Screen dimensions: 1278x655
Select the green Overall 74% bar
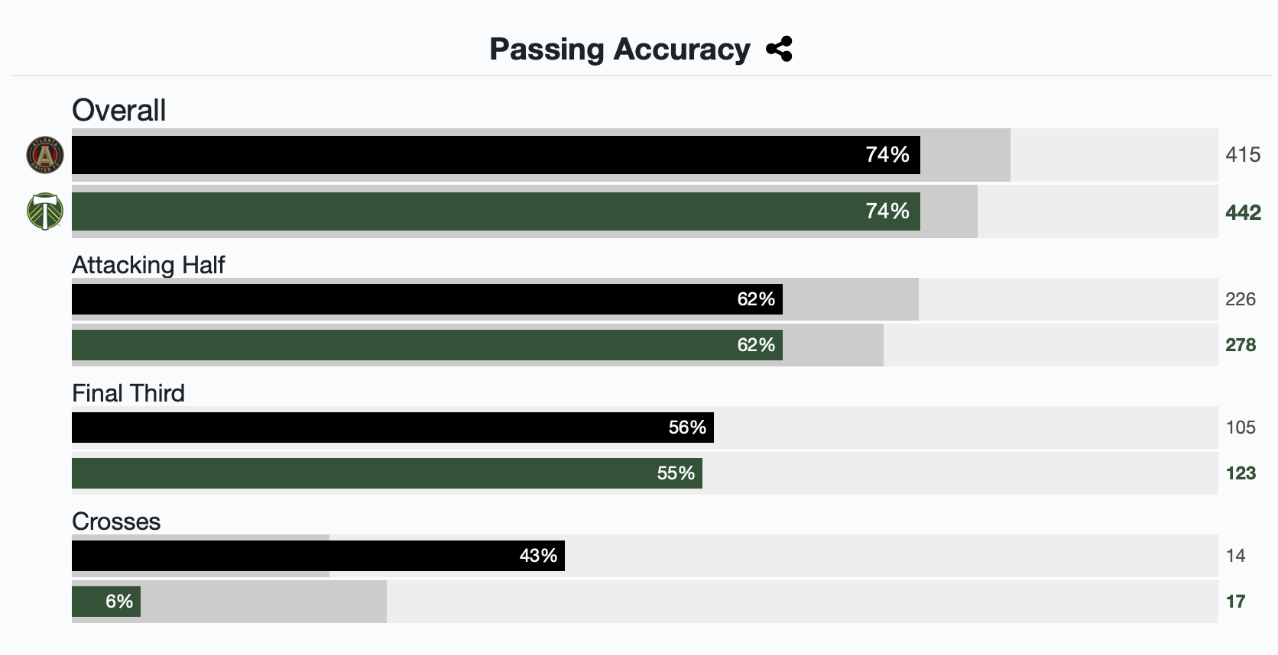pos(495,211)
